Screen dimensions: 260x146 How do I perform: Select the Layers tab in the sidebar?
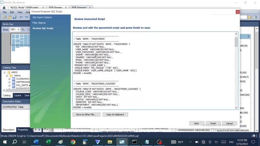pos(17,96)
